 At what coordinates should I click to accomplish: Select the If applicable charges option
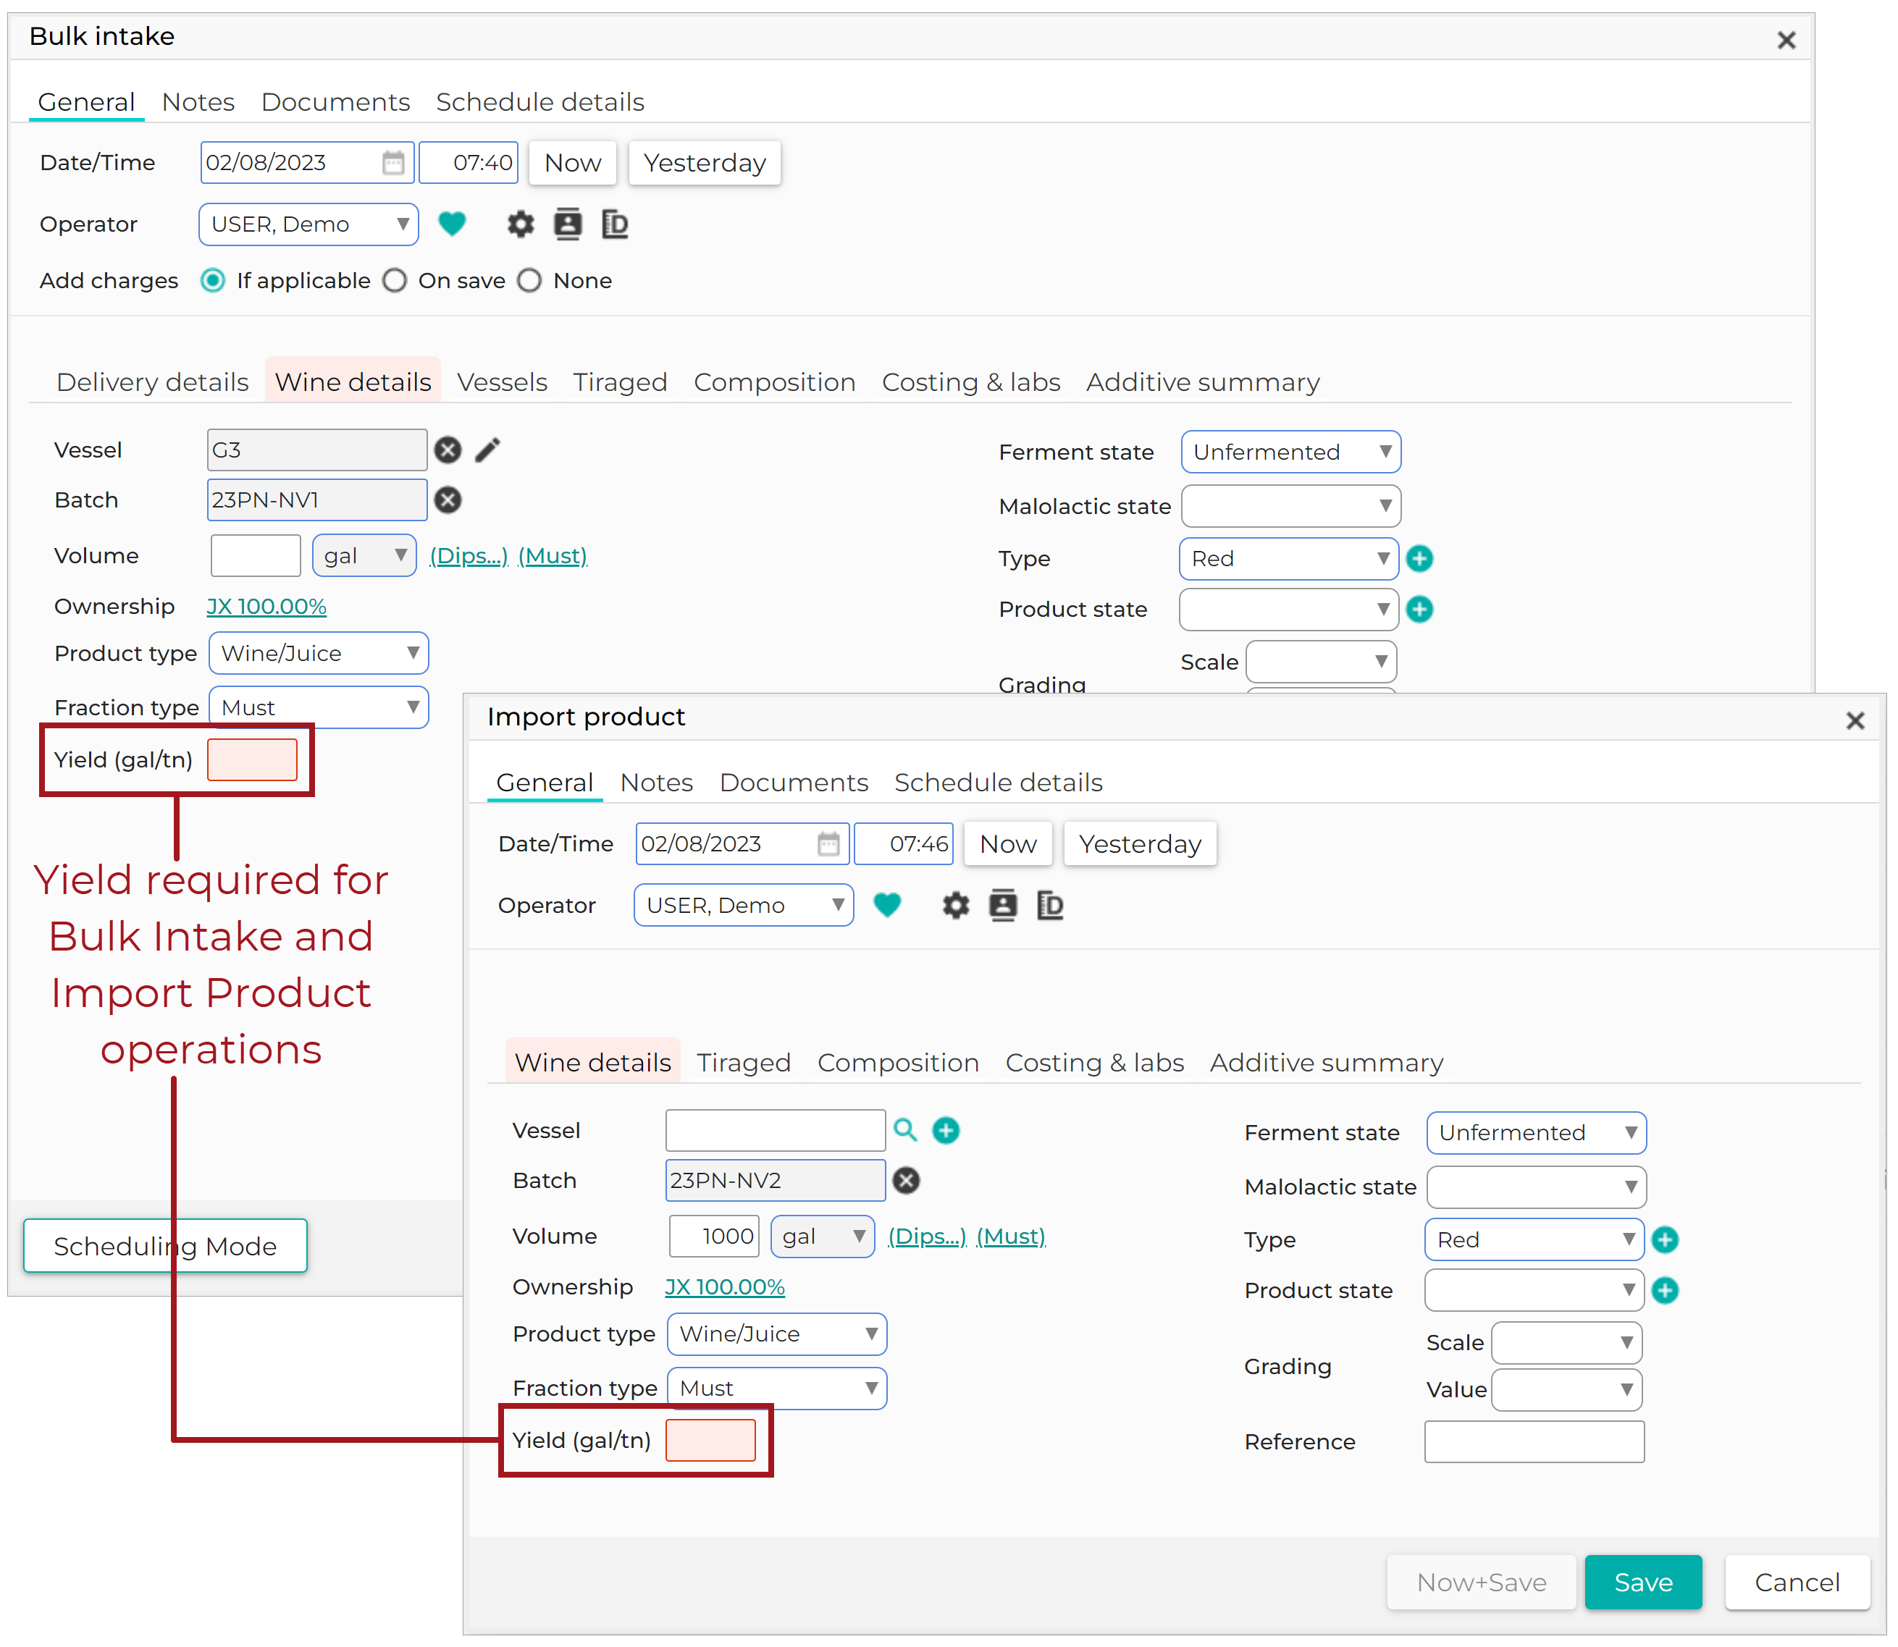[x=212, y=281]
